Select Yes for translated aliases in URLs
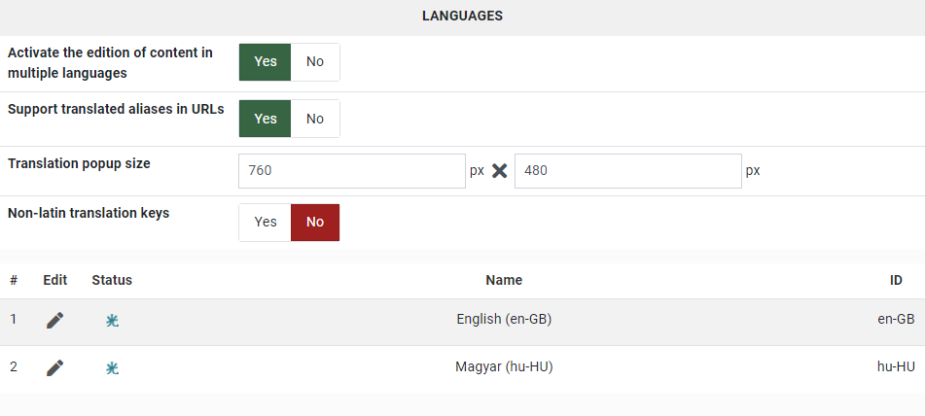Image resolution: width=926 pixels, height=416 pixels. point(266,119)
